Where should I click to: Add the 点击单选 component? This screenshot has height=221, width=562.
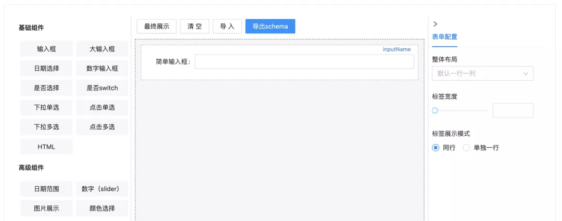(x=102, y=108)
